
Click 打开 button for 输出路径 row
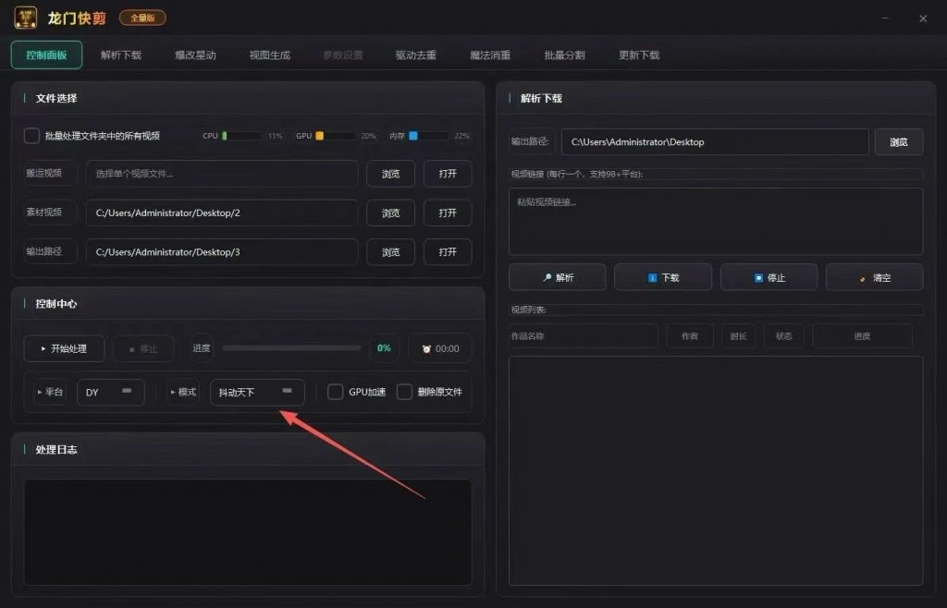point(448,251)
